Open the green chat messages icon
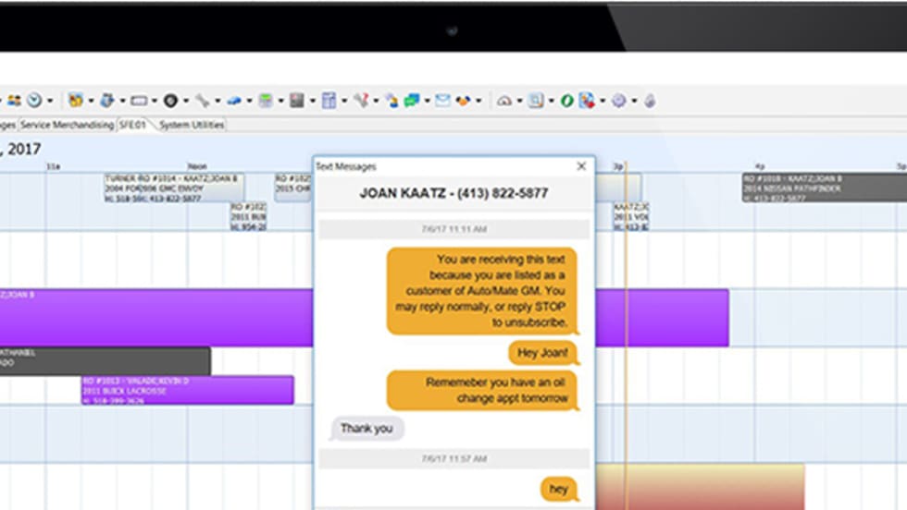Image resolution: width=907 pixels, height=510 pixels. (x=411, y=101)
